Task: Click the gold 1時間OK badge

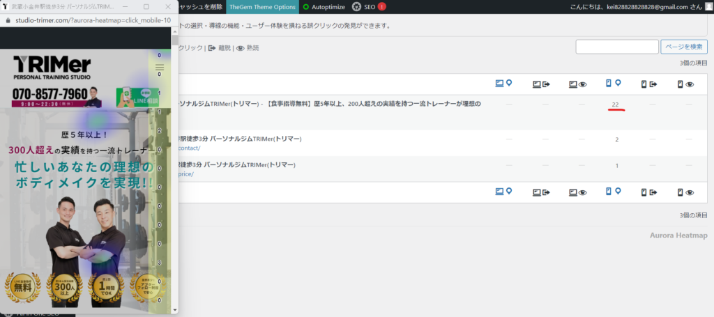Action: [106, 289]
